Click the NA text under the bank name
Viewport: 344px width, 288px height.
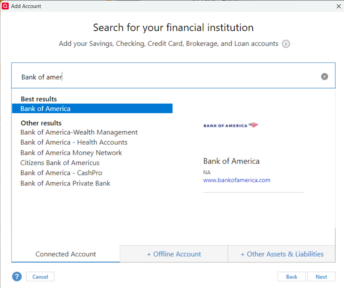tap(207, 172)
